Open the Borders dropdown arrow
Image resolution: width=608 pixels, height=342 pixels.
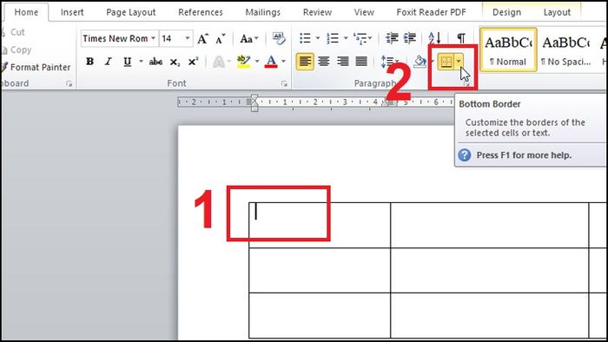[459, 62]
